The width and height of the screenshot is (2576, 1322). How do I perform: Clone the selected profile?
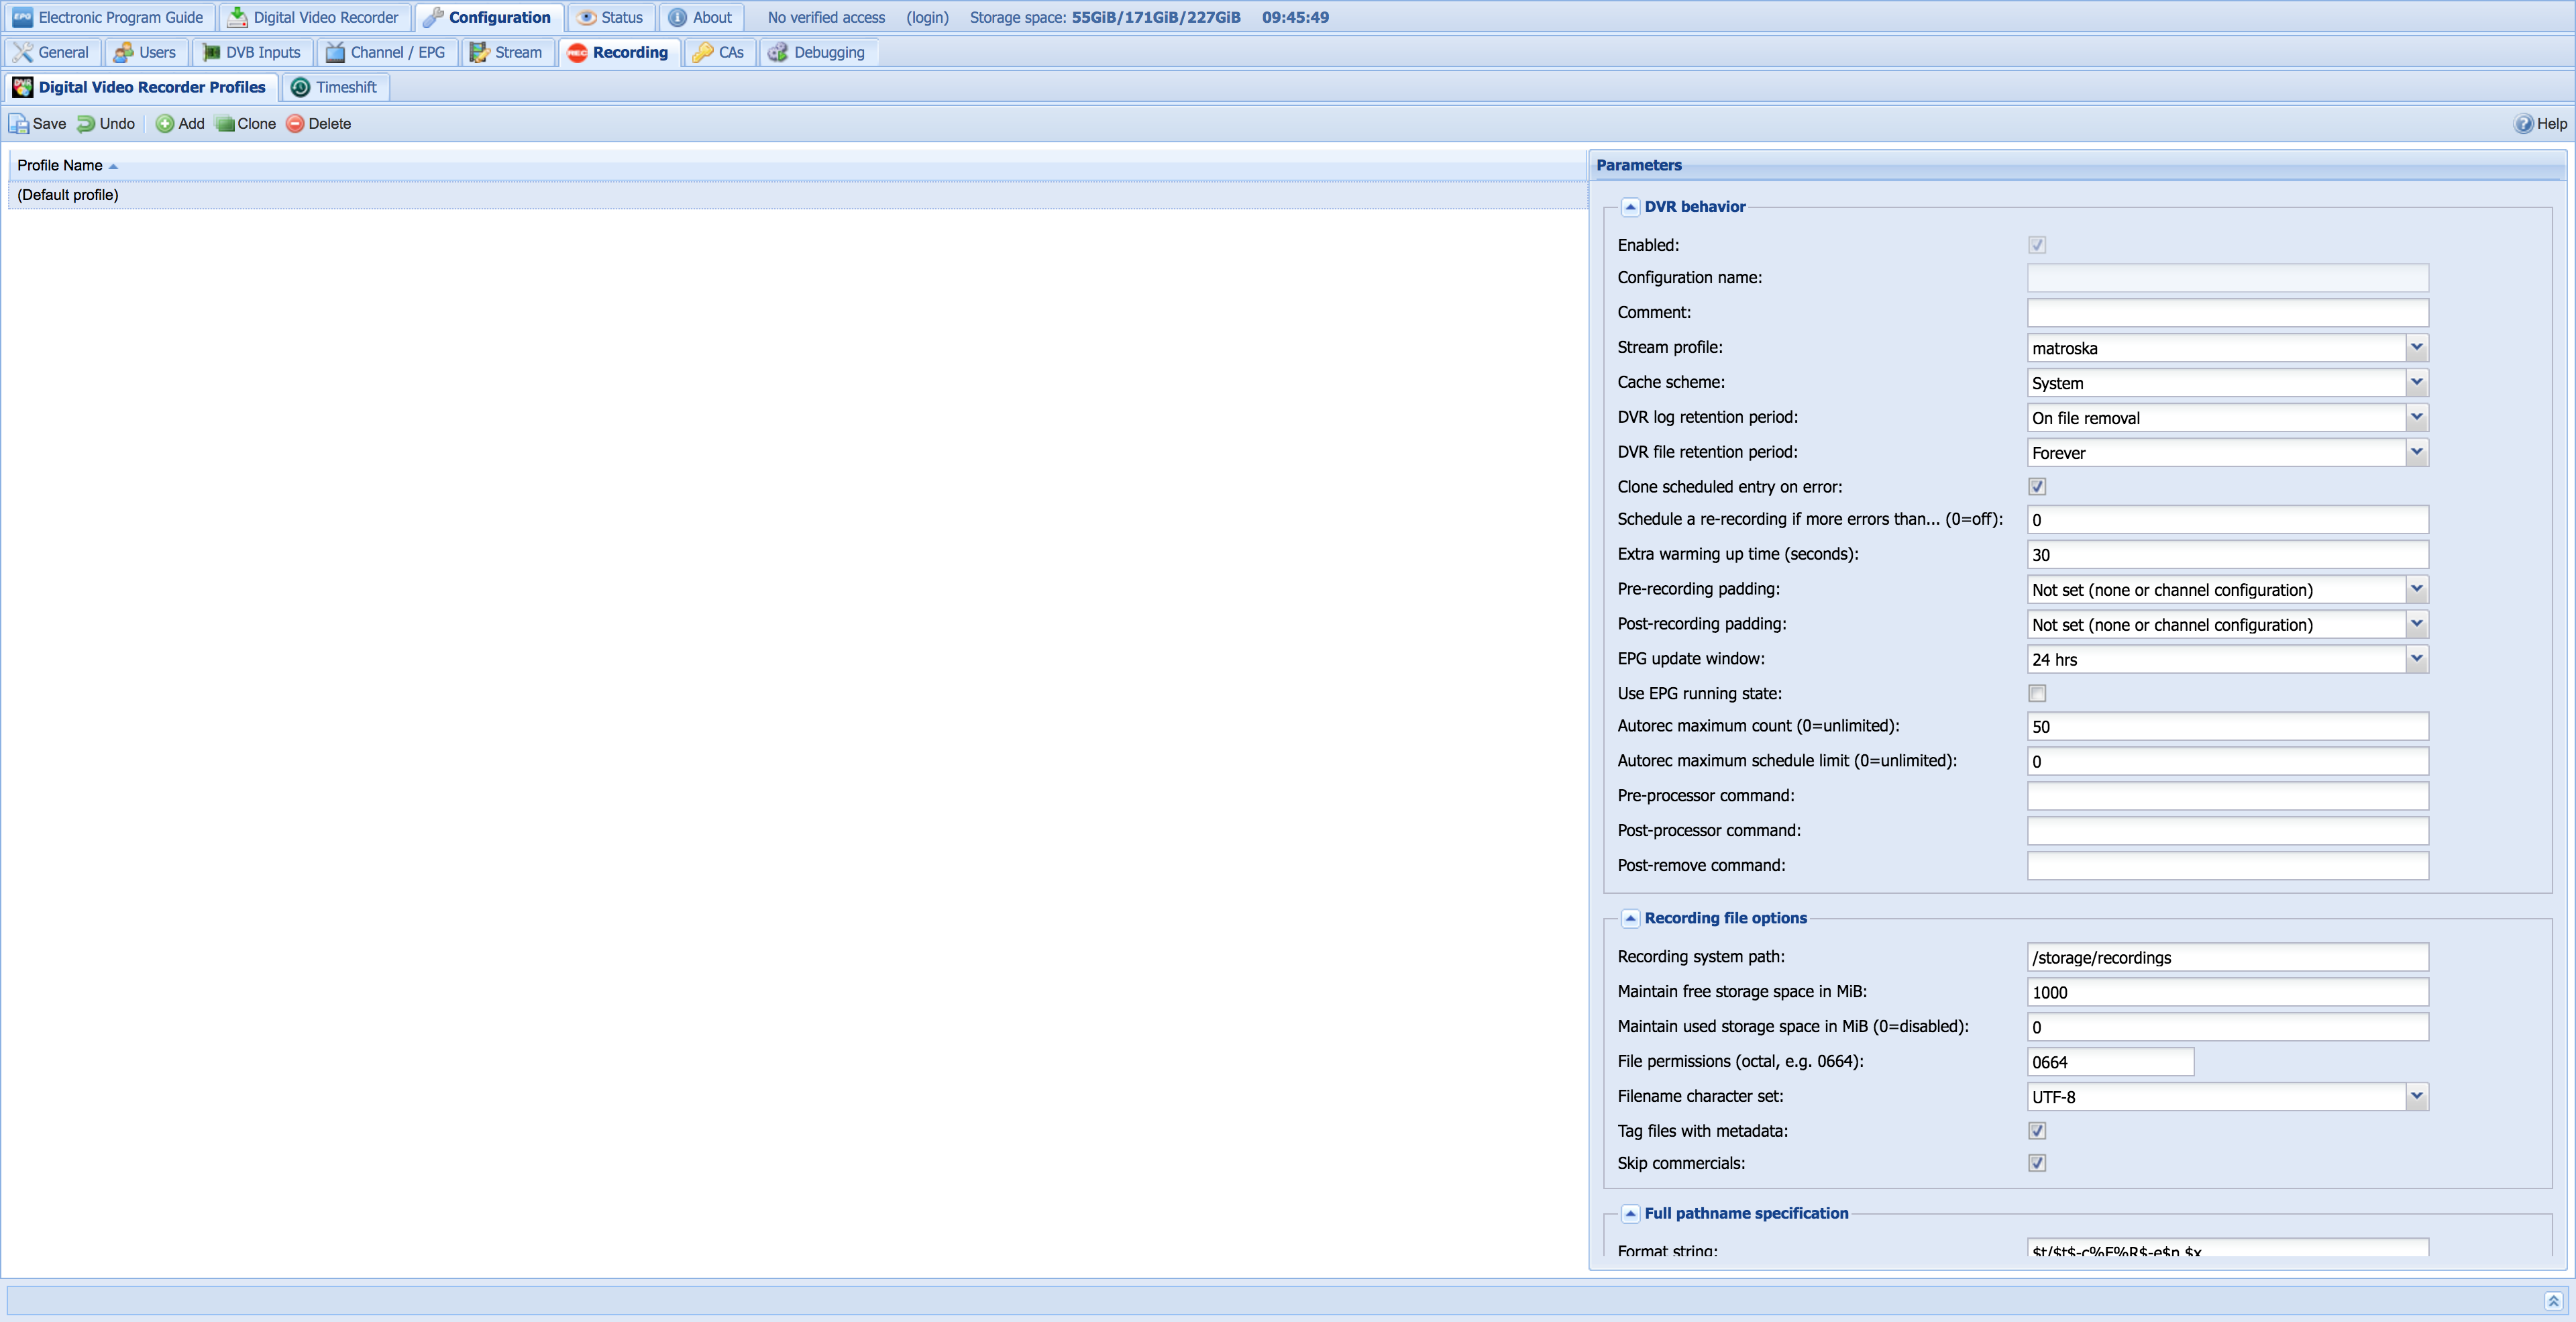click(246, 124)
